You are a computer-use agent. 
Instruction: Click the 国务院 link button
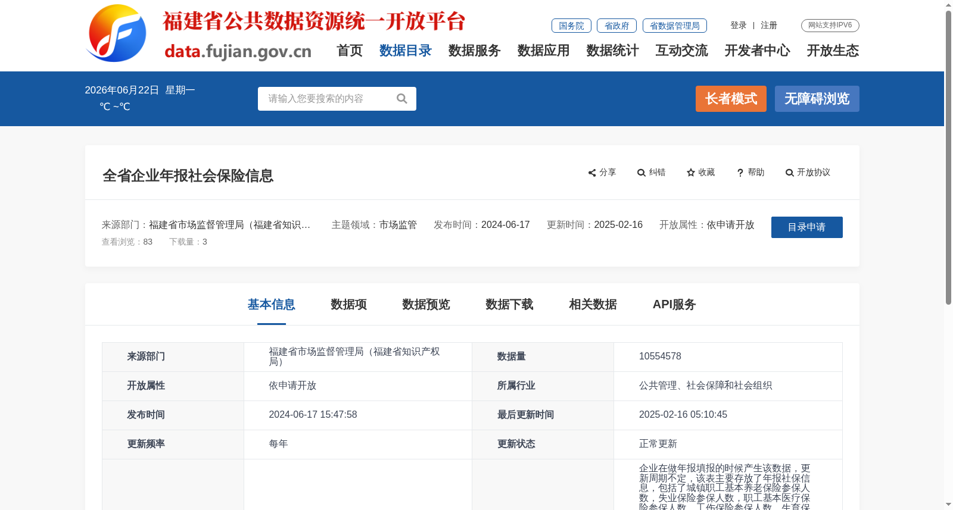coord(571,26)
